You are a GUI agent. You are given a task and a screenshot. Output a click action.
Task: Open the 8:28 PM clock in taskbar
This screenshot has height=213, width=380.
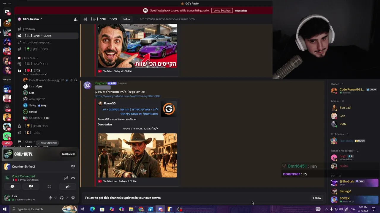click(363, 209)
